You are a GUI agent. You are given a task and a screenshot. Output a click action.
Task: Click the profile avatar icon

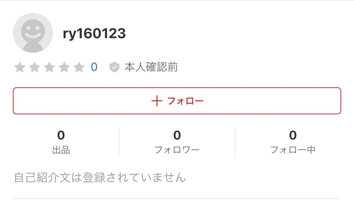(33, 33)
